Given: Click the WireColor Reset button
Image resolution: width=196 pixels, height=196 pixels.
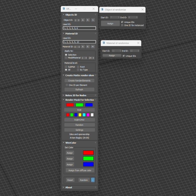Looking at the screenshot, I should coord(70,180).
